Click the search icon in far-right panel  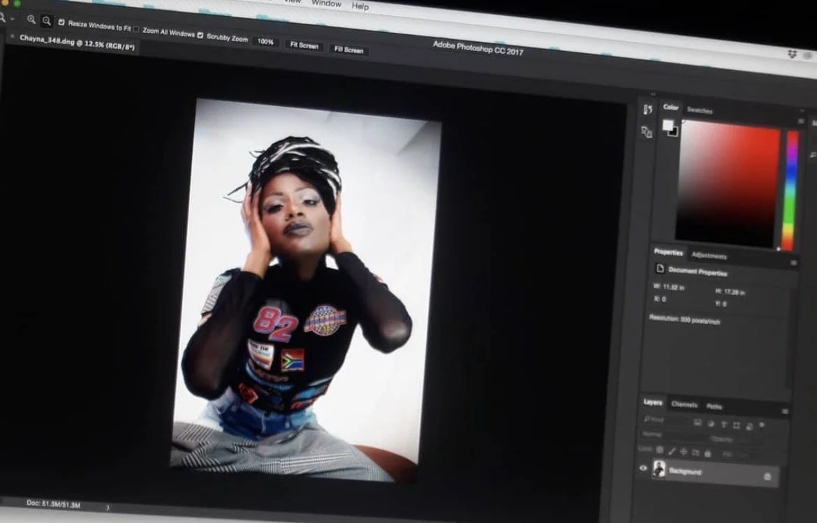coord(813,155)
